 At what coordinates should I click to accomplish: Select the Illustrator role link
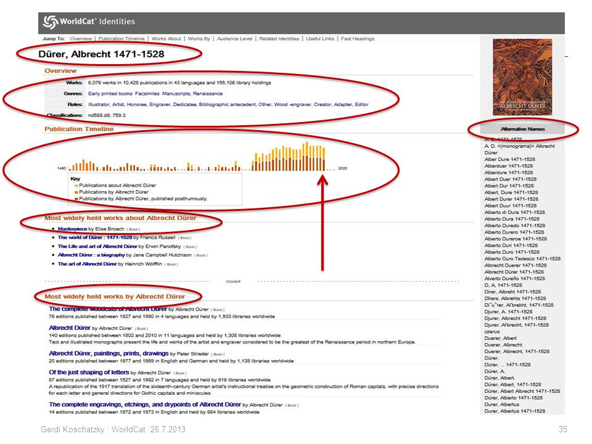click(x=99, y=105)
